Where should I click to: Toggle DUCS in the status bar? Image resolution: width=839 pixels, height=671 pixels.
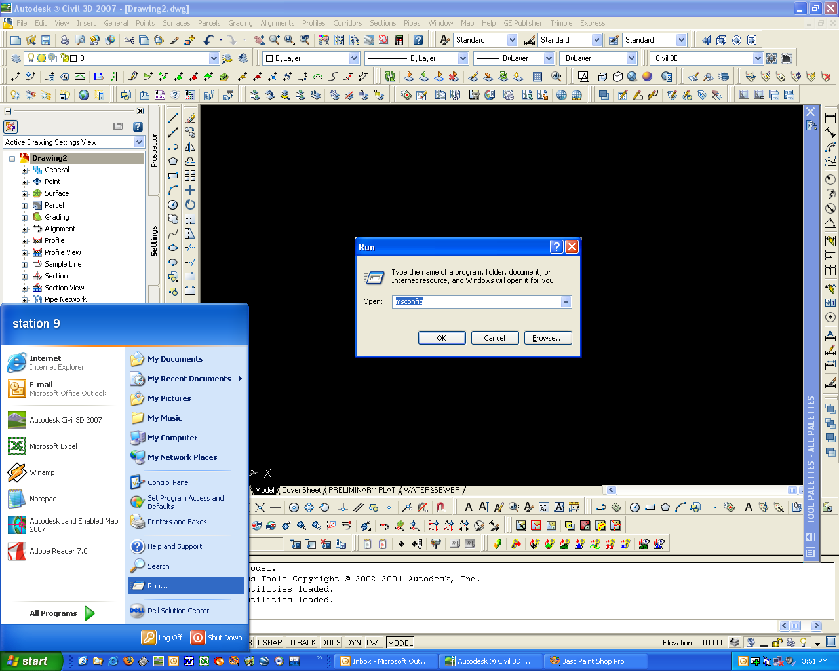point(331,643)
